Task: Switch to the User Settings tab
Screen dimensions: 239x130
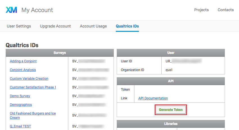Action: 19,26
